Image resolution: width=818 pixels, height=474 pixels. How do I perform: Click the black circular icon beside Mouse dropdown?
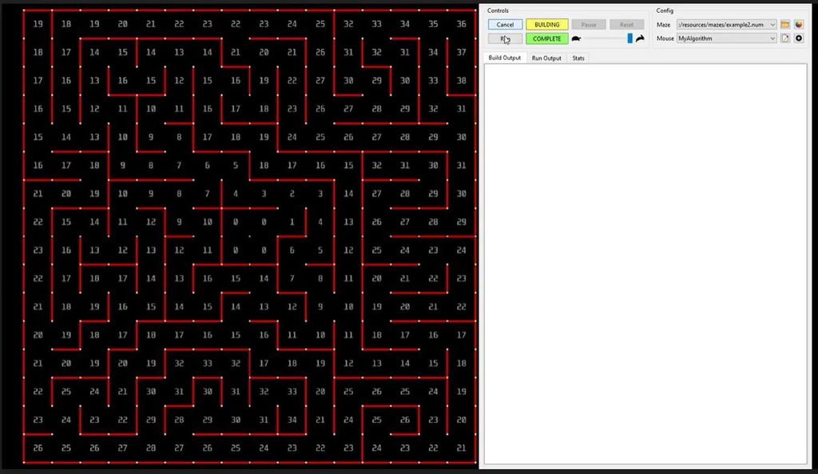point(799,38)
